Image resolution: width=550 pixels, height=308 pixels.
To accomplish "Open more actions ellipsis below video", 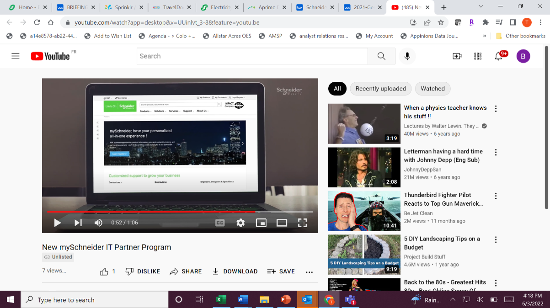I will 310,272.
